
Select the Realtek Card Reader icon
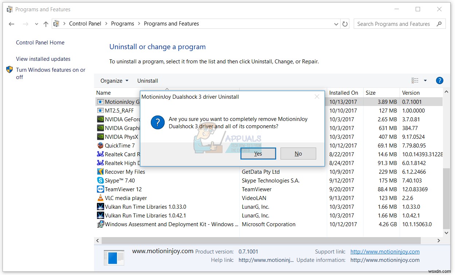click(101, 154)
